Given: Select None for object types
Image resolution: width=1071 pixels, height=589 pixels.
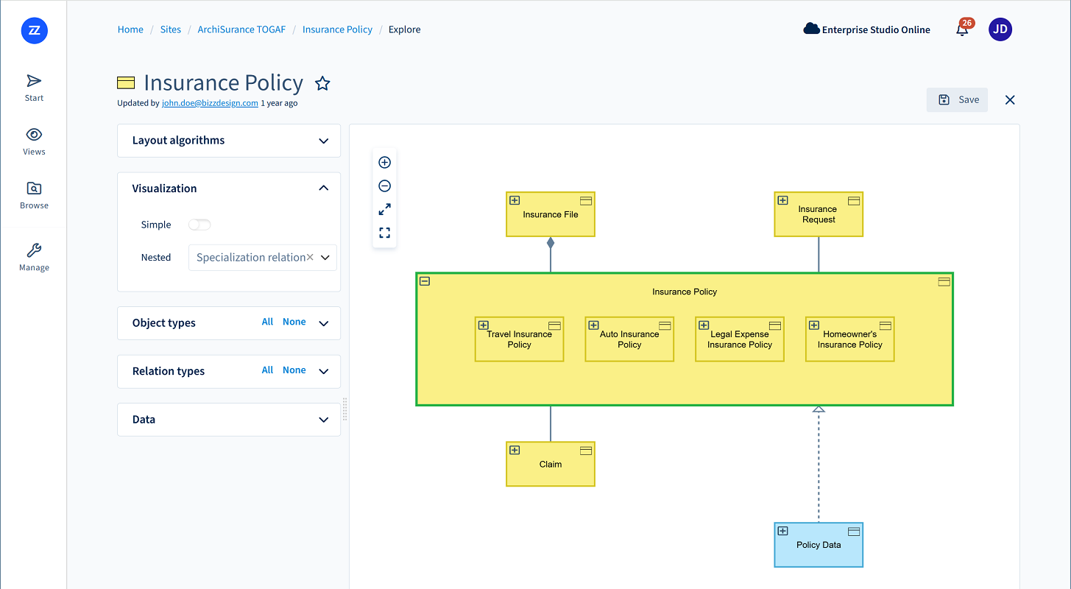Looking at the screenshot, I should tap(294, 322).
